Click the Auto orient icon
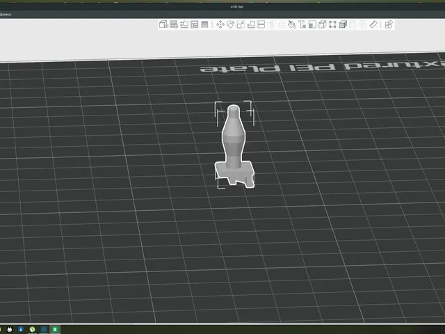445x334 pixels. click(184, 24)
